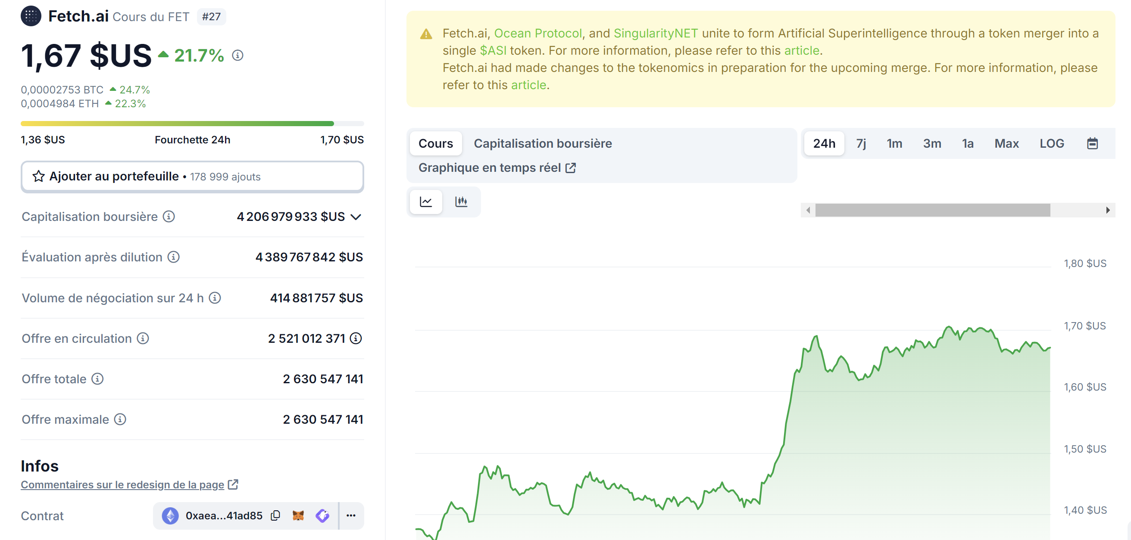Click the Fetch.ai coin logo
1131x540 pixels.
click(x=31, y=16)
